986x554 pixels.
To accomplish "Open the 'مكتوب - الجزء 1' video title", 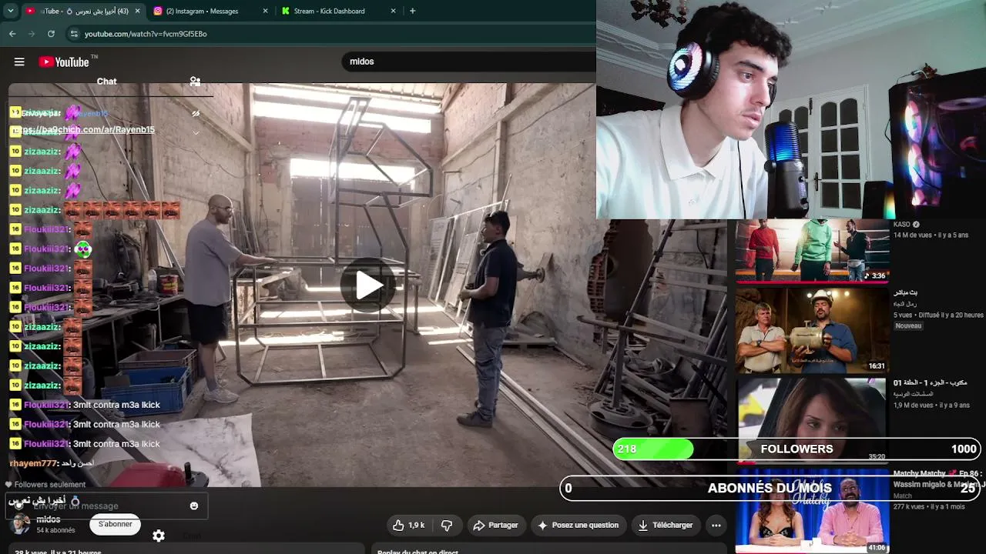I will pyautogui.click(x=929, y=382).
